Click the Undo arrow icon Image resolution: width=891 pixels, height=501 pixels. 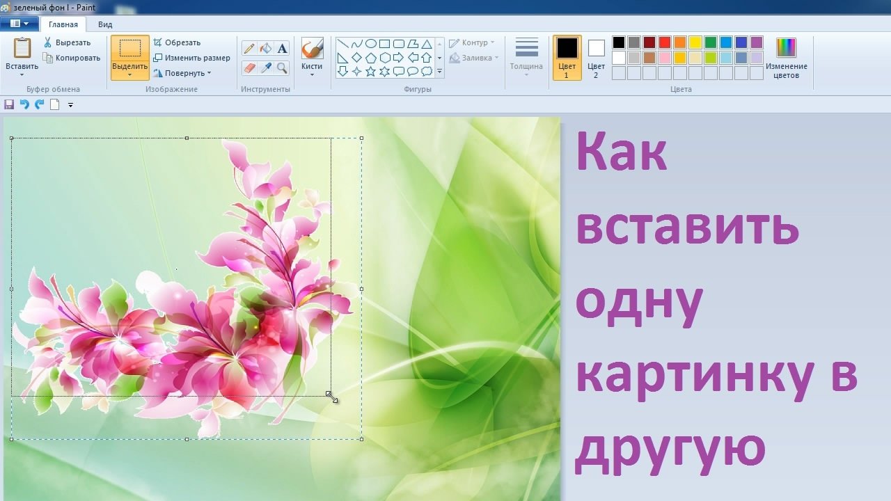click(24, 104)
